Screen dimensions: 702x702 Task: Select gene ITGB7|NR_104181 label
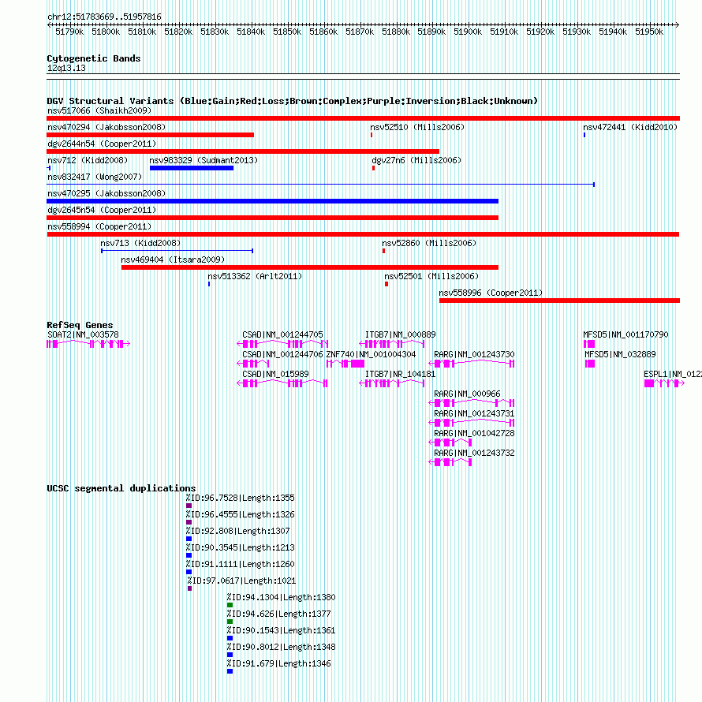pos(400,374)
